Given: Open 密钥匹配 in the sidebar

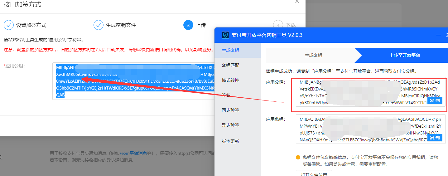Looking at the screenshot, I should click(230, 65).
